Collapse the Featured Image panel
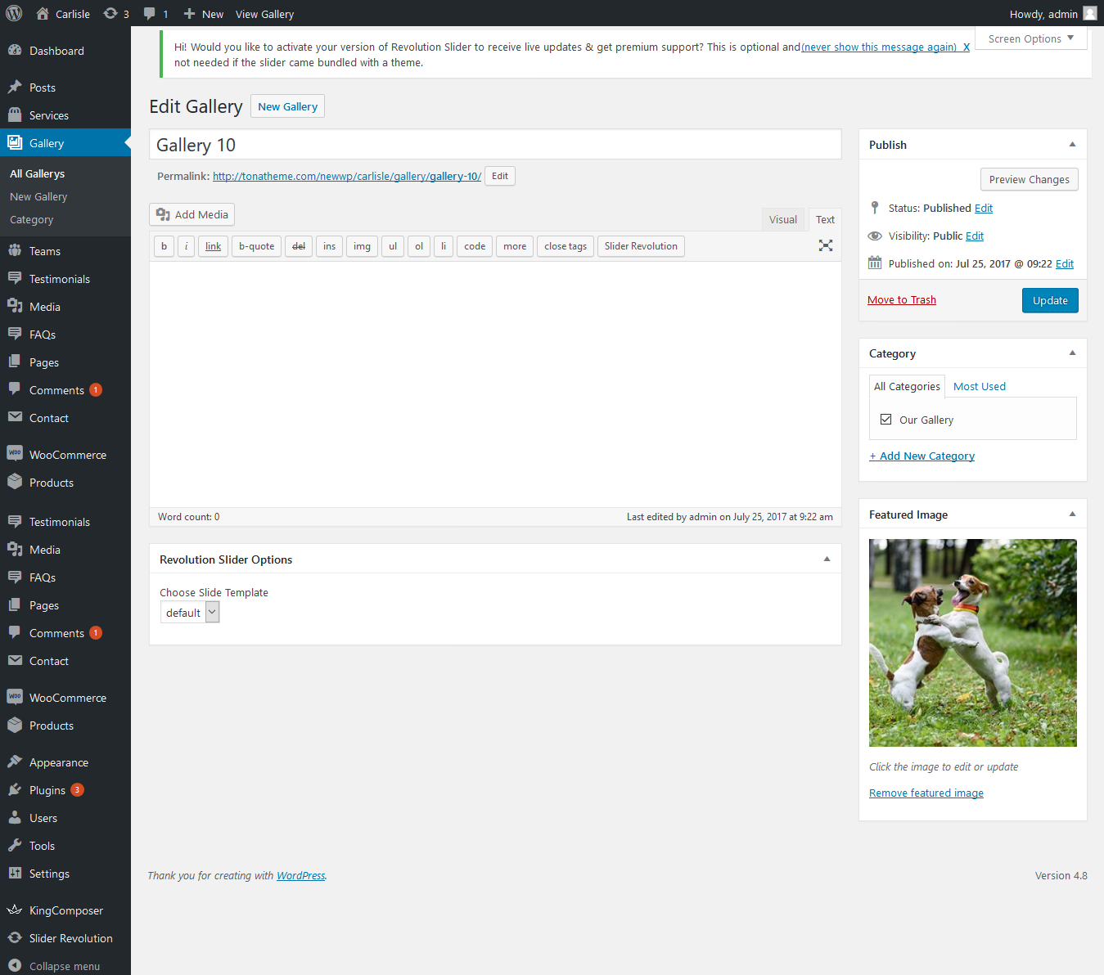The width and height of the screenshot is (1104, 975). [x=1072, y=514]
